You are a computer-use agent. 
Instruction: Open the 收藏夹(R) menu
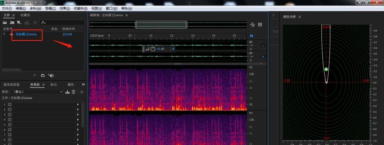tap(81, 9)
